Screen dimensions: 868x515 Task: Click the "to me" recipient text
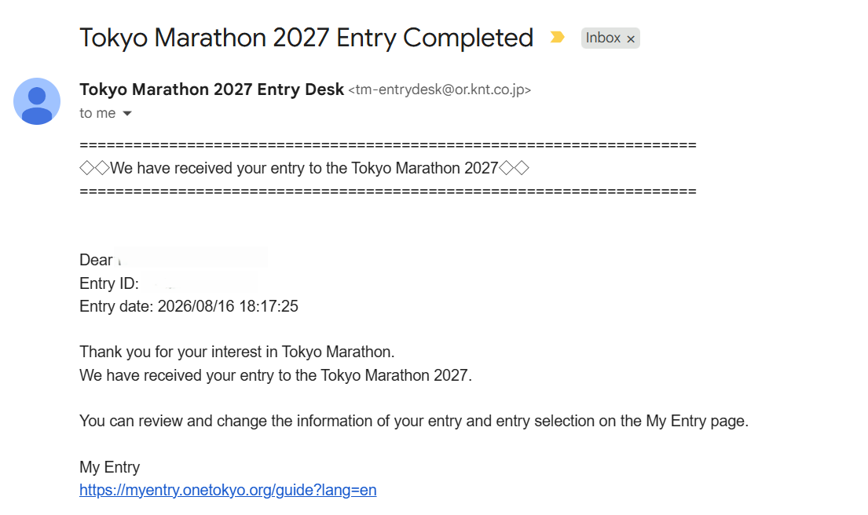tap(97, 113)
